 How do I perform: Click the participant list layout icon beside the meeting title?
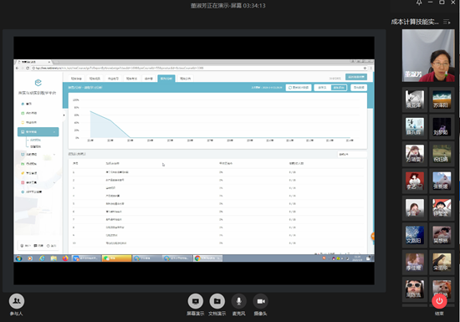coord(447,22)
